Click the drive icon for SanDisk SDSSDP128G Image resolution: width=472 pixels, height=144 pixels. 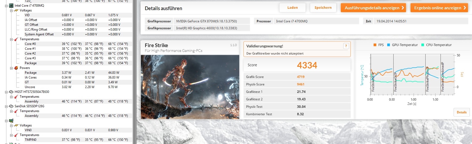tap(11, 106)
